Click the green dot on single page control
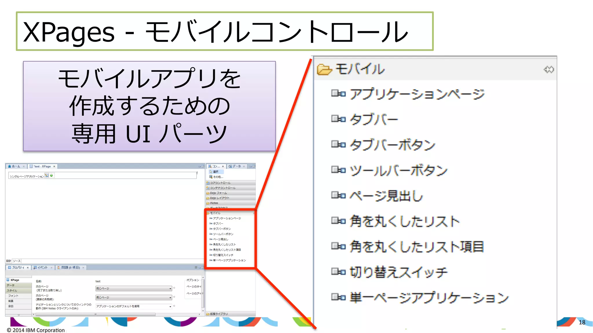This screenshot has width=593, height=333. click(52, 175)
